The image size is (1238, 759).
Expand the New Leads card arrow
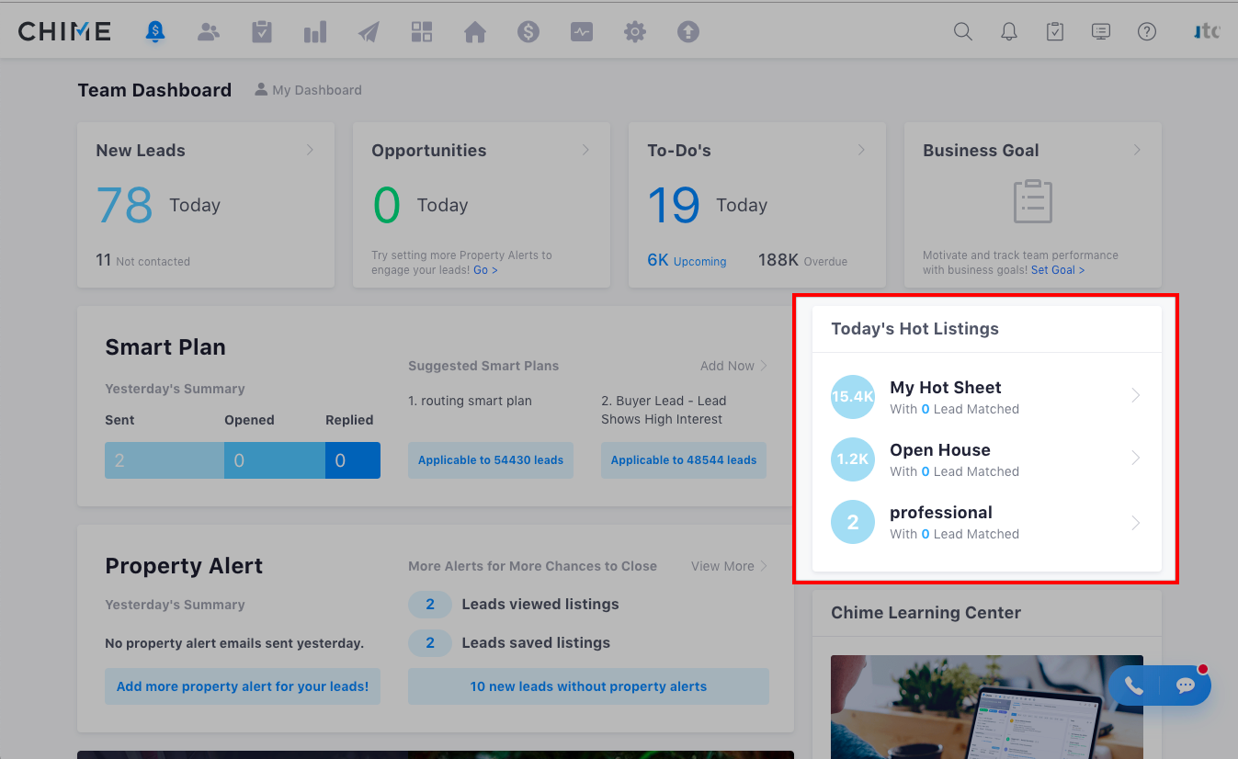click(x=310, y=150)
